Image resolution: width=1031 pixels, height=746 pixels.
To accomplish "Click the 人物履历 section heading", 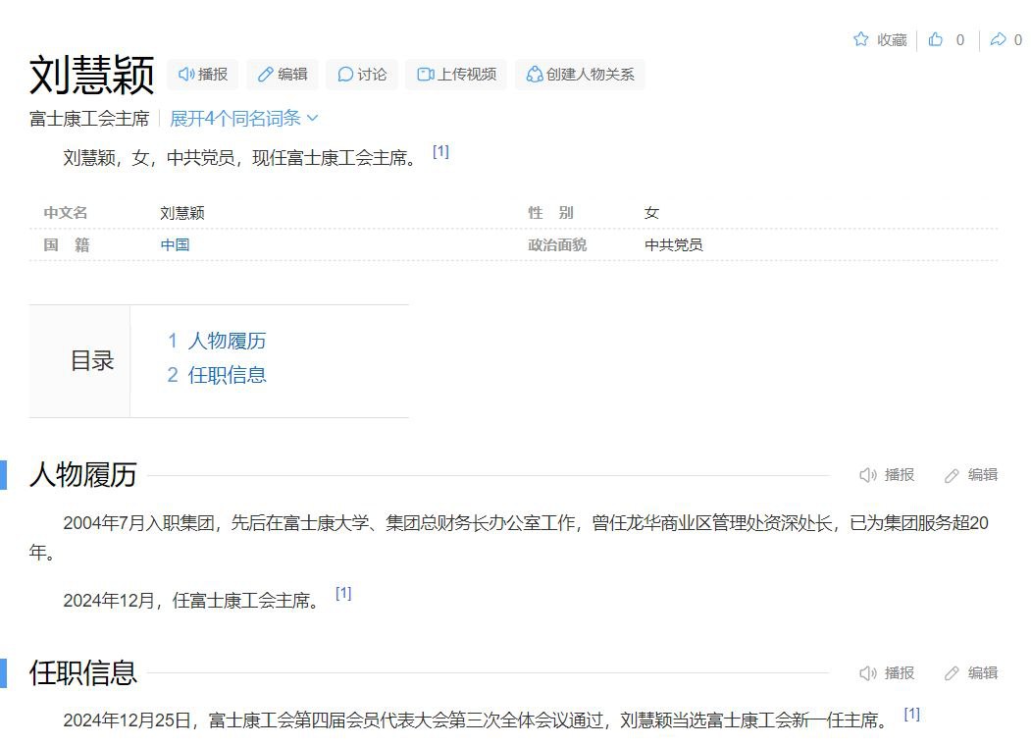I will click(x=82, y=475).
